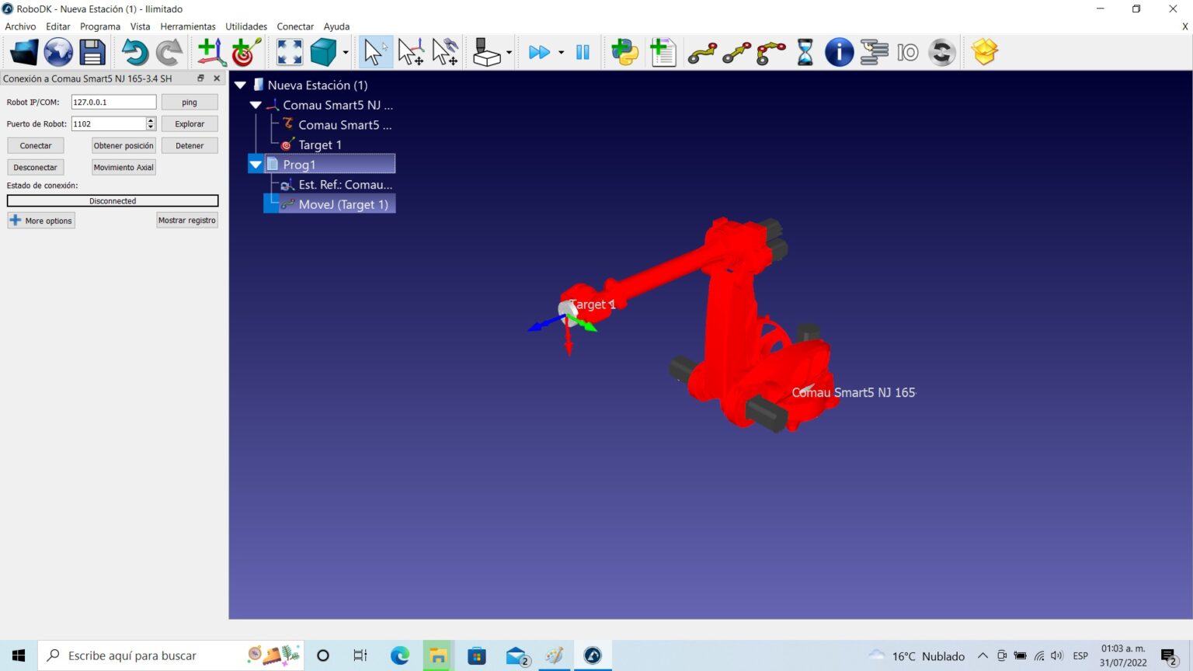The image size is (1193, 671).
Task: Click the Mostrar registro button
Action: click(x=187, y=220)
